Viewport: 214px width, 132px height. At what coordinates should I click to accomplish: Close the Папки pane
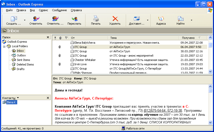48,37
